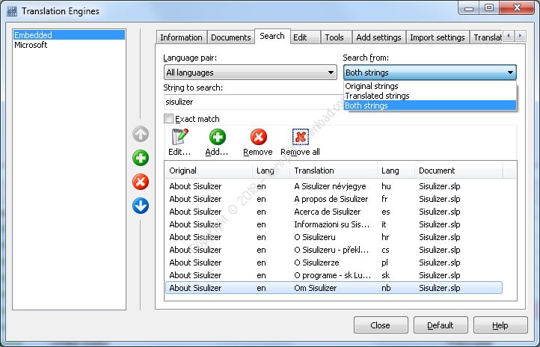Select the Embedded engine in list
The image size is (540, 347).
pyautogui.click(x=69, y=34)
